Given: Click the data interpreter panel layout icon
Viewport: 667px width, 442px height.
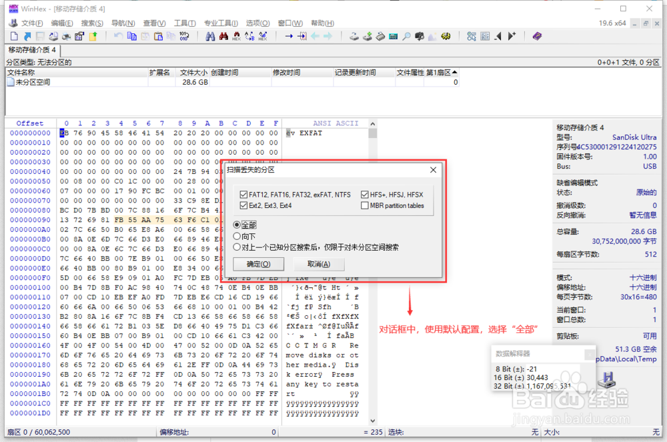Looking at the screenshot, I should (x=485, y=36).
